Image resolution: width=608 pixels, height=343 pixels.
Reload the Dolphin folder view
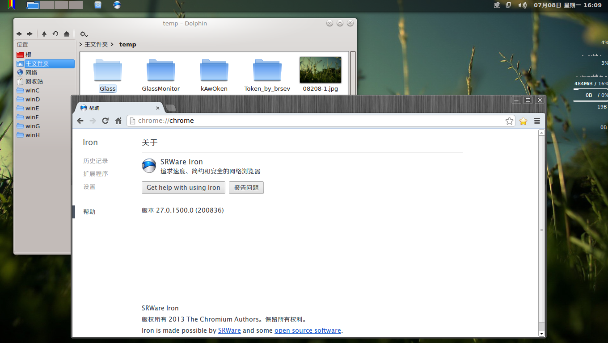pos(55,34)
